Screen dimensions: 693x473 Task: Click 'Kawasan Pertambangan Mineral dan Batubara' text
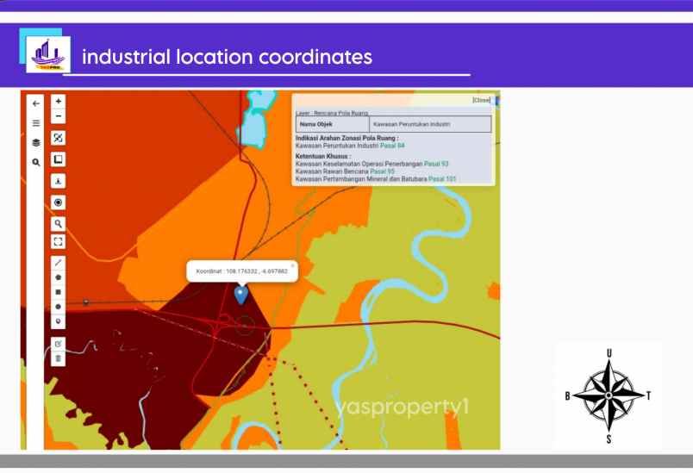(361, 179)
